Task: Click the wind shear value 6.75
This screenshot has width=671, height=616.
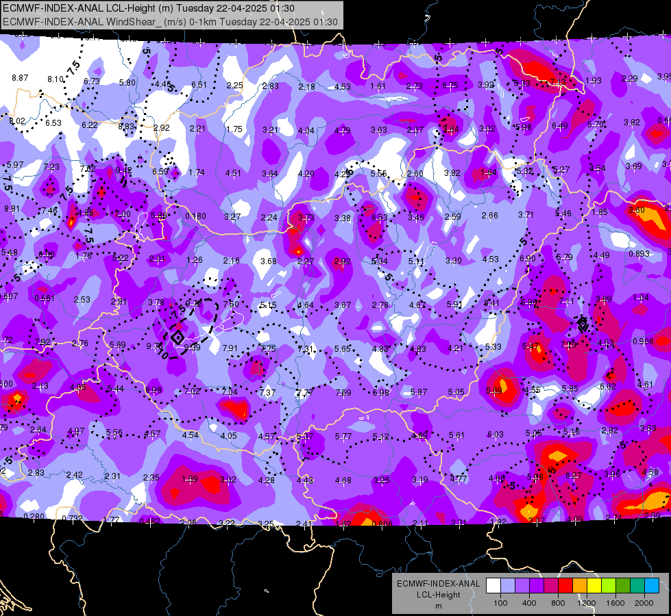Action: [450, 86]
